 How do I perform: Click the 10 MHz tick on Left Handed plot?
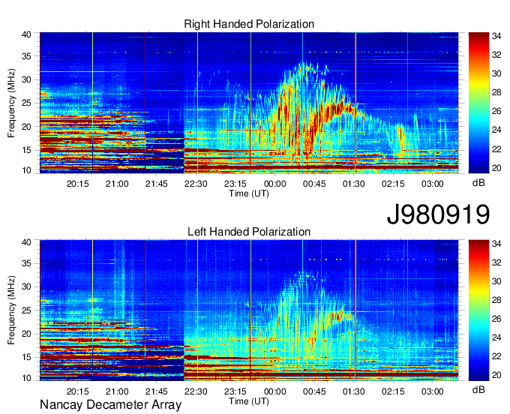(x=27, y=378)
